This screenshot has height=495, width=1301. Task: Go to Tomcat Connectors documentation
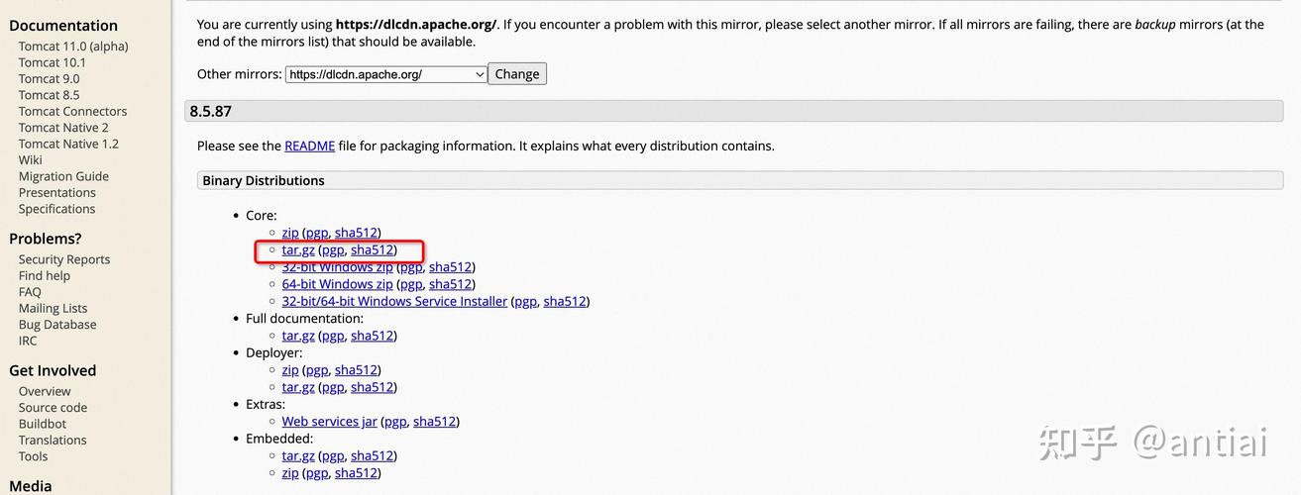point(72,111)
